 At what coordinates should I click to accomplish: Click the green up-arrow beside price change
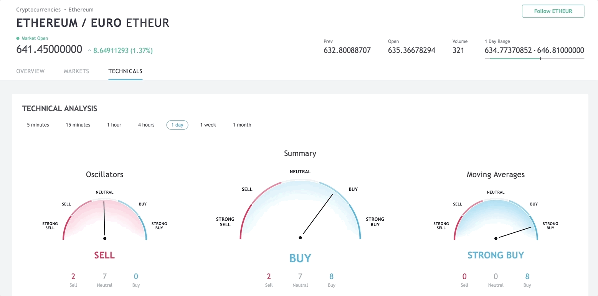(90, 51)
